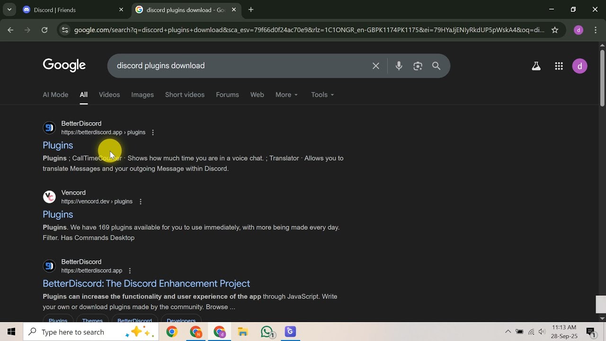Screen dimensions: 606x341
Task: Open Search Labs flask icon
Action: (536, 66)
